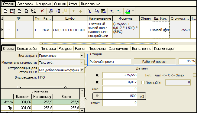Click the Тип column header
This screenshot has width=197, height=113.
(x=37, y=18)
